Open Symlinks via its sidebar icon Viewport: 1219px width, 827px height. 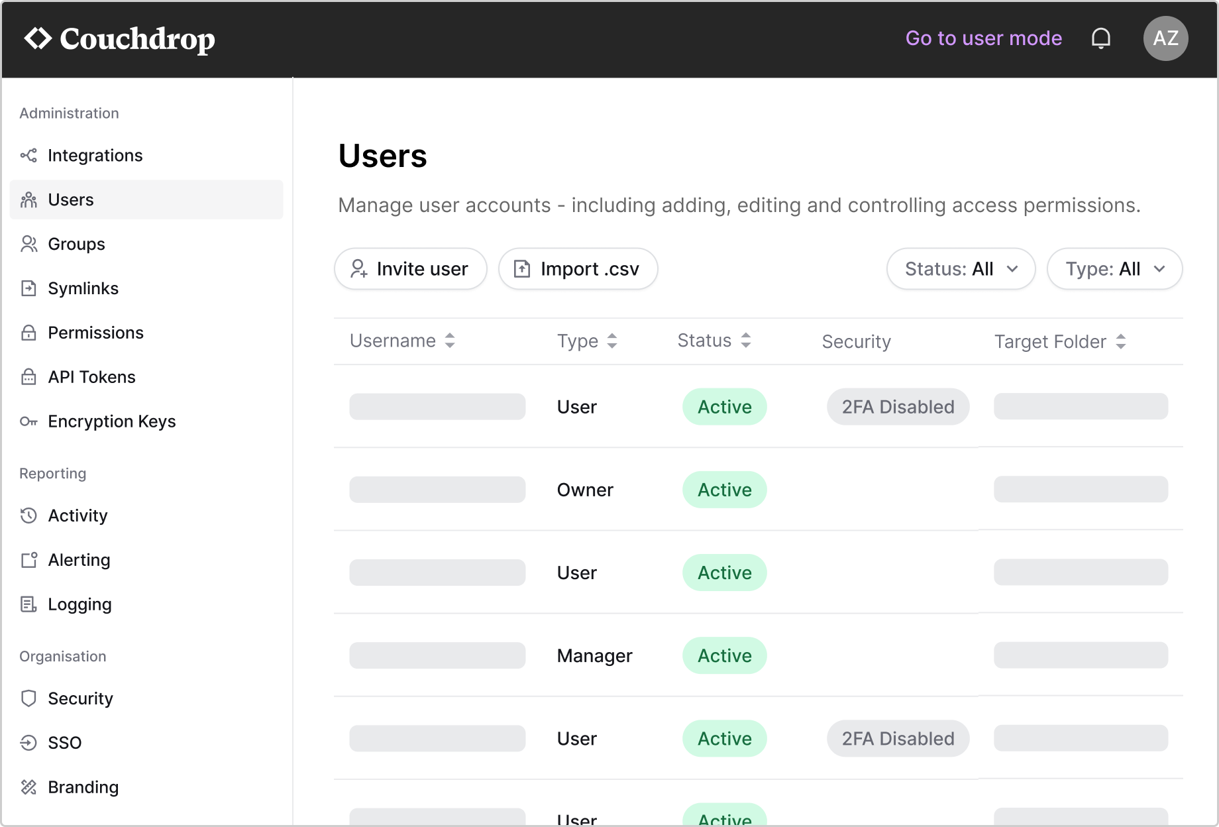28,288
